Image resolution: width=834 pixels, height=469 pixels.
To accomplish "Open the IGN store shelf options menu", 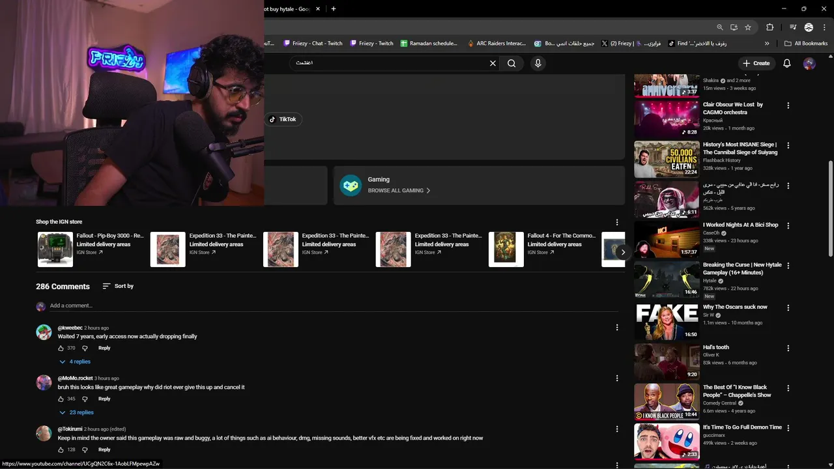I will click(617, 222).
